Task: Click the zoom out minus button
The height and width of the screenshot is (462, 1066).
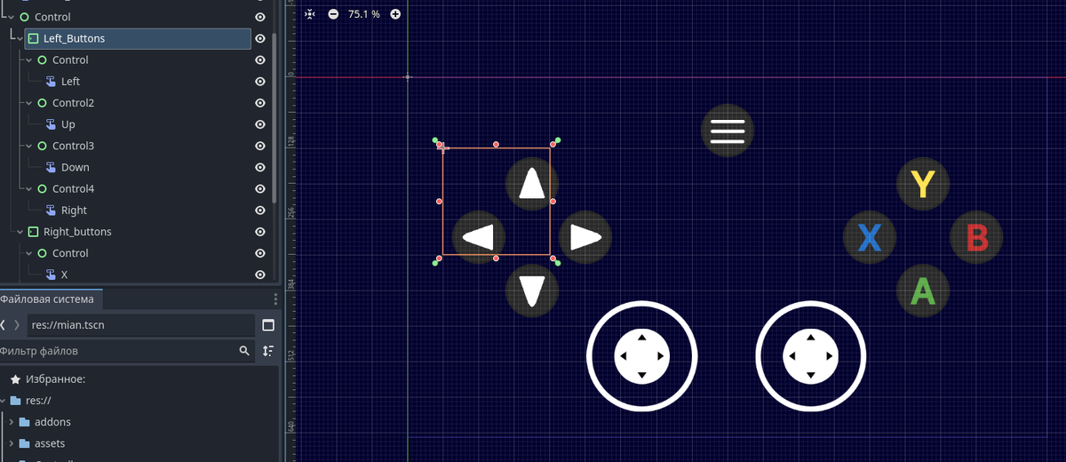Action: (x=333, y=14)
